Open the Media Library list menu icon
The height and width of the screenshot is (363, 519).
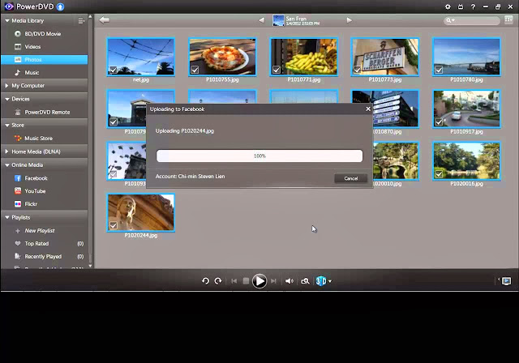point(81,21)
